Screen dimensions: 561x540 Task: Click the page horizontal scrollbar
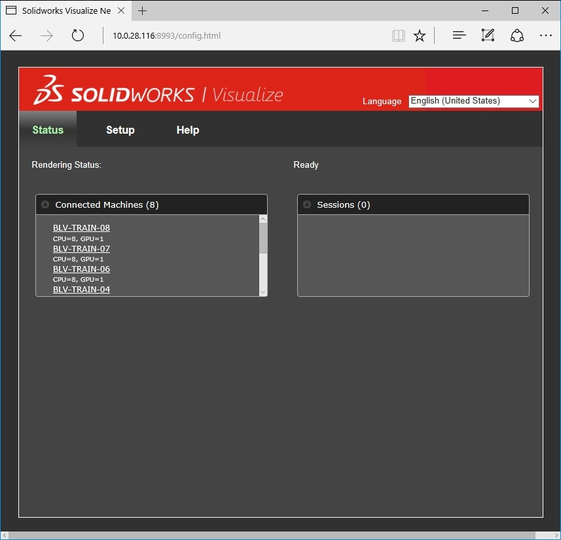pyautogui.click(x=272, y=535)
